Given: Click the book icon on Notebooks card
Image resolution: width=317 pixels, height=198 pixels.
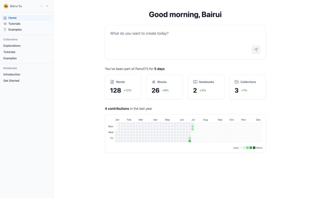Looking at the screenshot, I should click(195, 82).
